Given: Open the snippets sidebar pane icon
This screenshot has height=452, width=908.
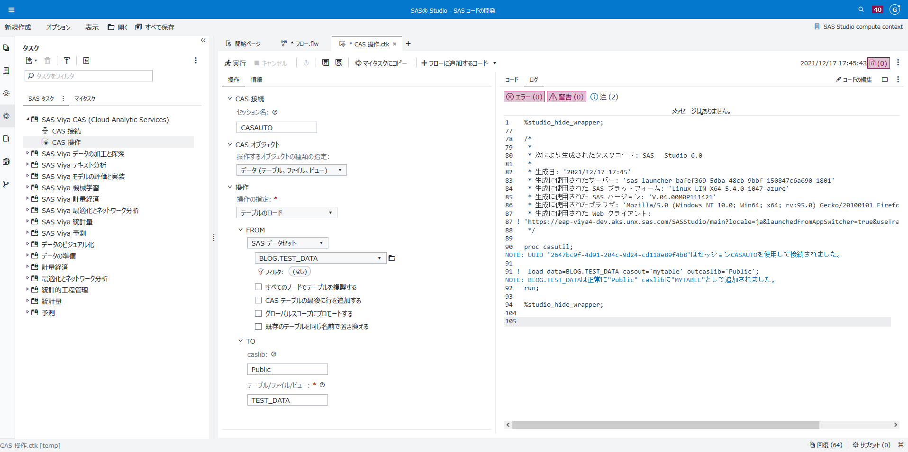Looking at the screenshot, I should (6, 139).
